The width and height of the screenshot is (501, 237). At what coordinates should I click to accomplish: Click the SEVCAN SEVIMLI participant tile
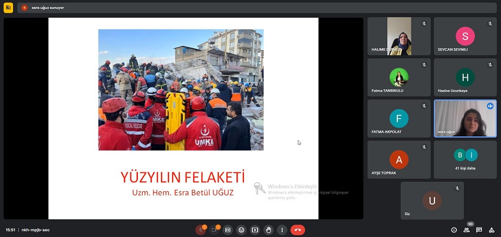(465, 36)
